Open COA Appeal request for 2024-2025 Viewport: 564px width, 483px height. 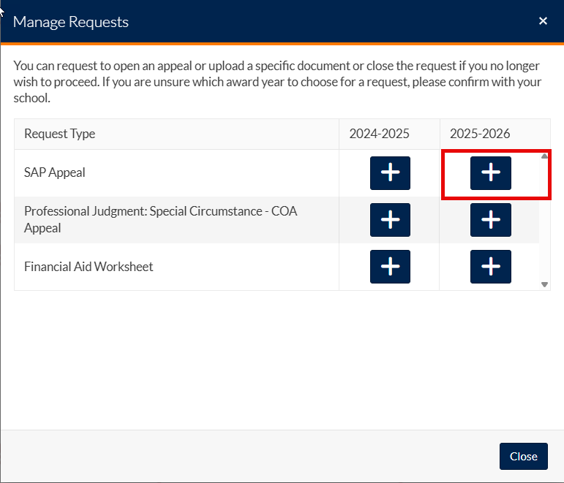390,220
